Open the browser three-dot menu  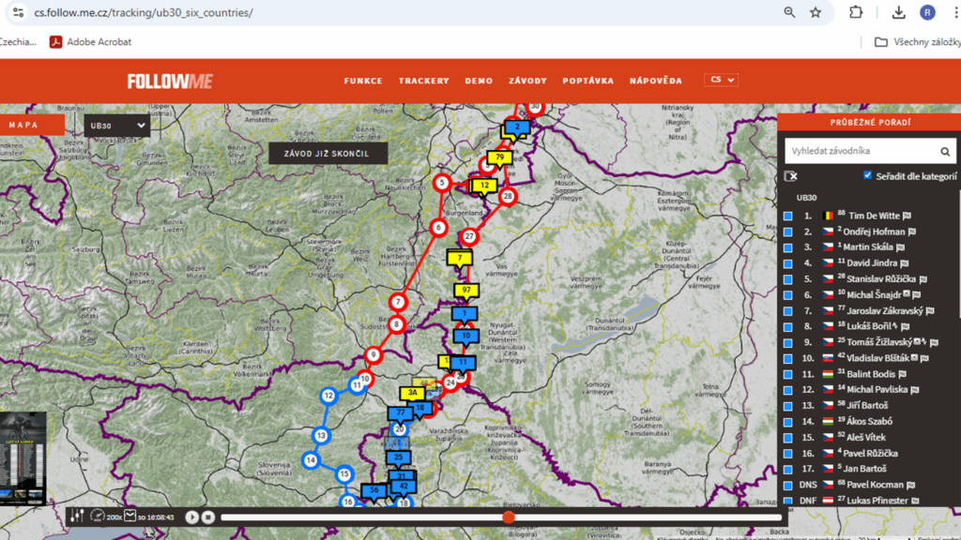956,12
